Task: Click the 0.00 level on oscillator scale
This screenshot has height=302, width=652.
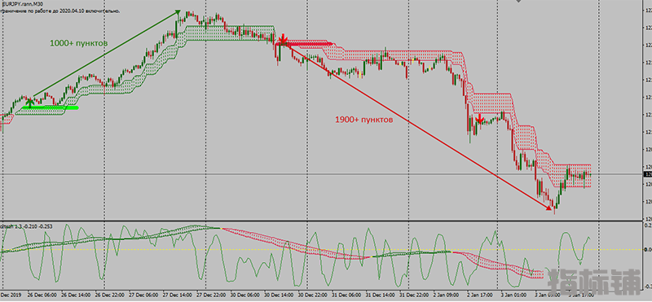Action: tap(647, 250)
